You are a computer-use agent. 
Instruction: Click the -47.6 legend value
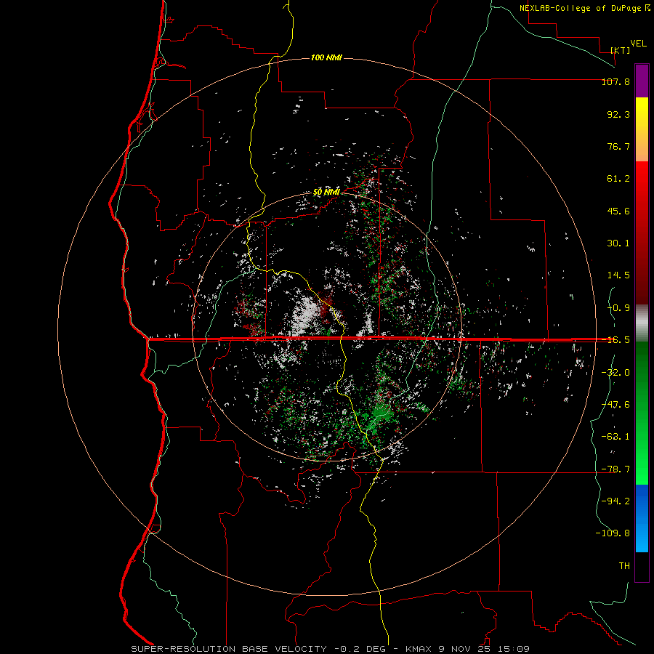pyautogui.click(x=615, y=405)
